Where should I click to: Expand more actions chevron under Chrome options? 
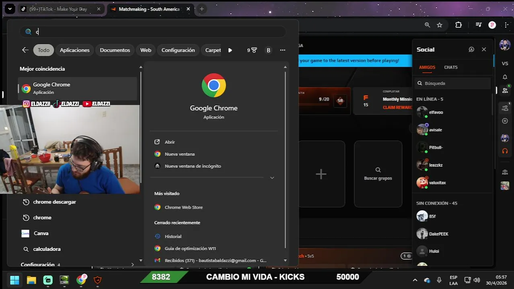272,178
